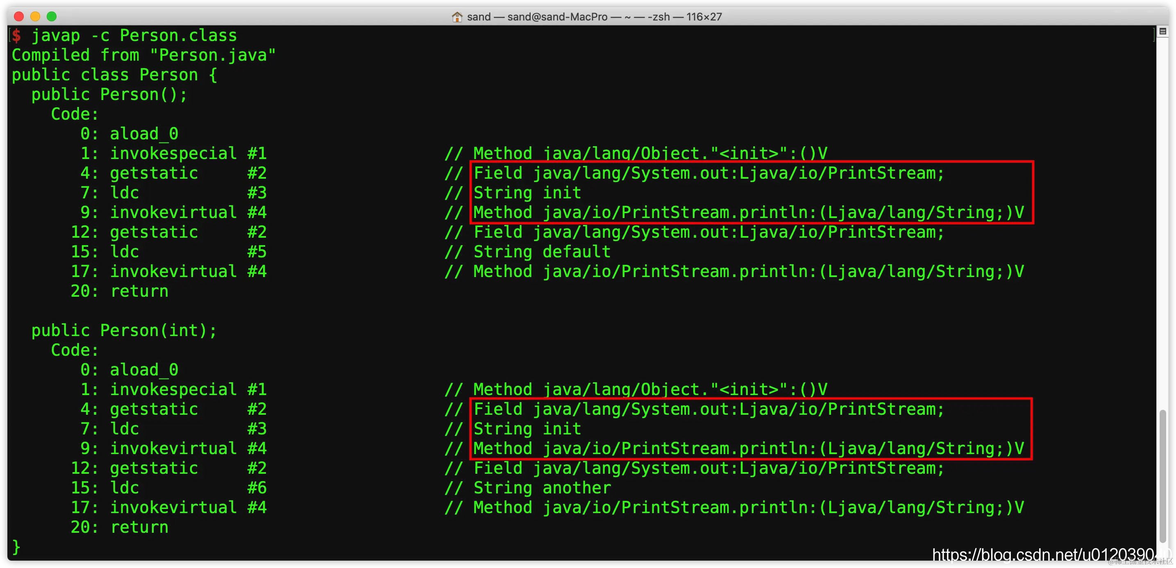
Task: Minimize the terminal using yellow button
Action: 35,17
